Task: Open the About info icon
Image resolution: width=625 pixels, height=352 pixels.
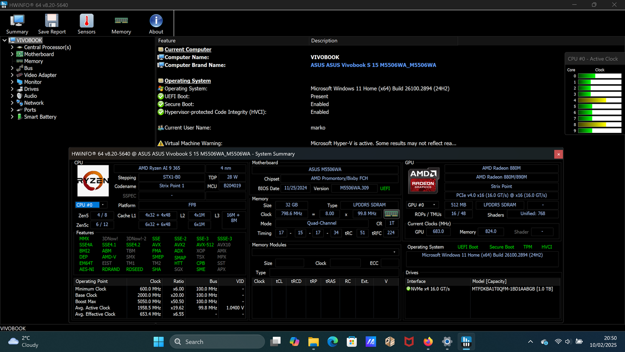Action: [156, 24]
